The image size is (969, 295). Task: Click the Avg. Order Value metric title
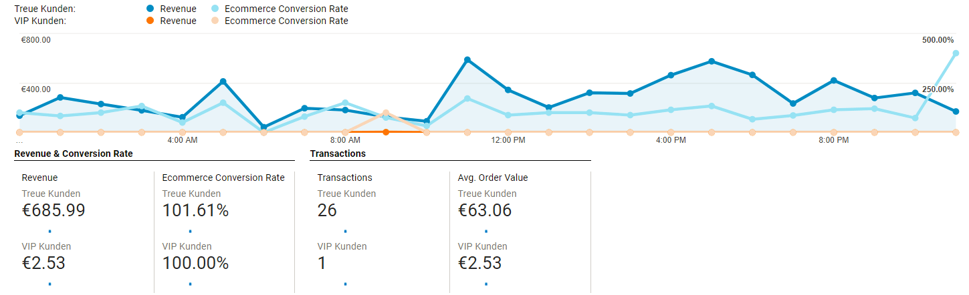click(x=493, y=178)
